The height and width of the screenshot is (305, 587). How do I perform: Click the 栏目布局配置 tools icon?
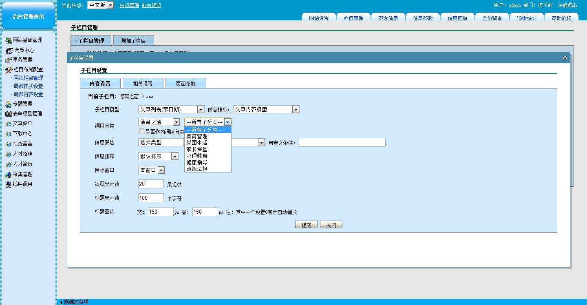(9, 70)
